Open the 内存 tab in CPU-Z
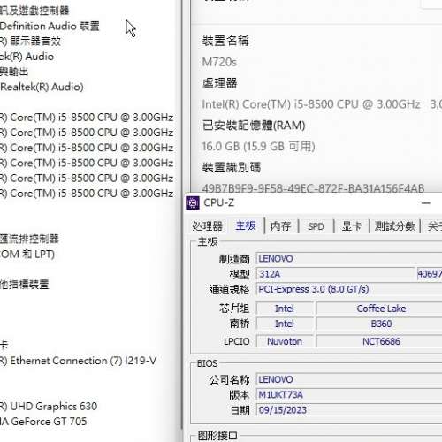This screenshot has height=442, width=442. (x=280, y=226)
